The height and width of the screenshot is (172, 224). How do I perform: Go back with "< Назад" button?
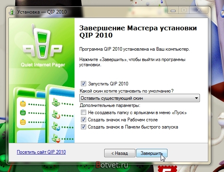pyautogui.click(x=119, y=153)
